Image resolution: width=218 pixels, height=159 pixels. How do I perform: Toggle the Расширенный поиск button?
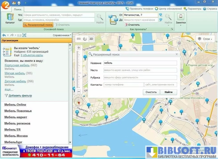click(38, 25)
